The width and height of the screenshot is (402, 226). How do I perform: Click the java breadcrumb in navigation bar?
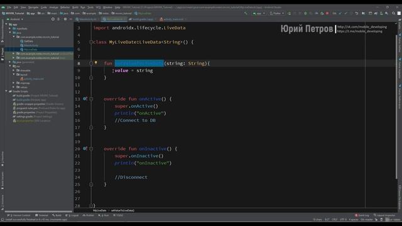[64, 13]
